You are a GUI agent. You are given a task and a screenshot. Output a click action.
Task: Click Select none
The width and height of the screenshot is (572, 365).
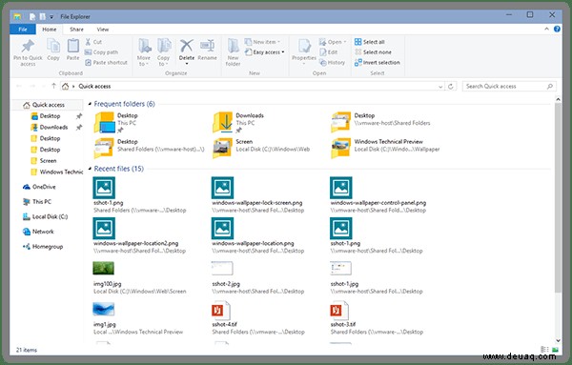coord(373,52)
